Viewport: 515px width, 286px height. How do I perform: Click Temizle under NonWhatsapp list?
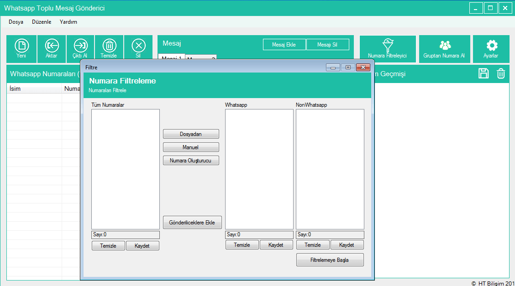[313, 245]
